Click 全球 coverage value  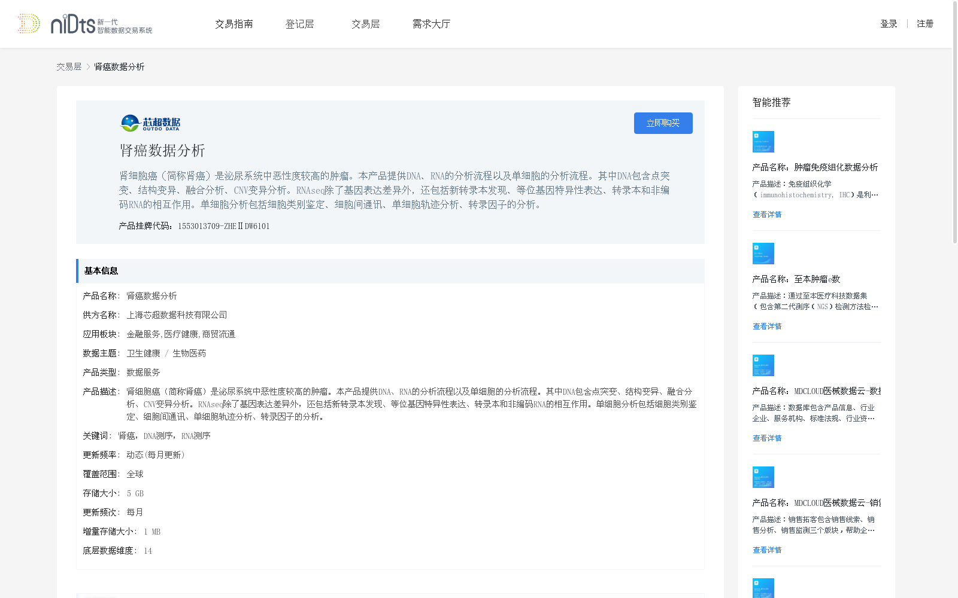pos(135,474)
